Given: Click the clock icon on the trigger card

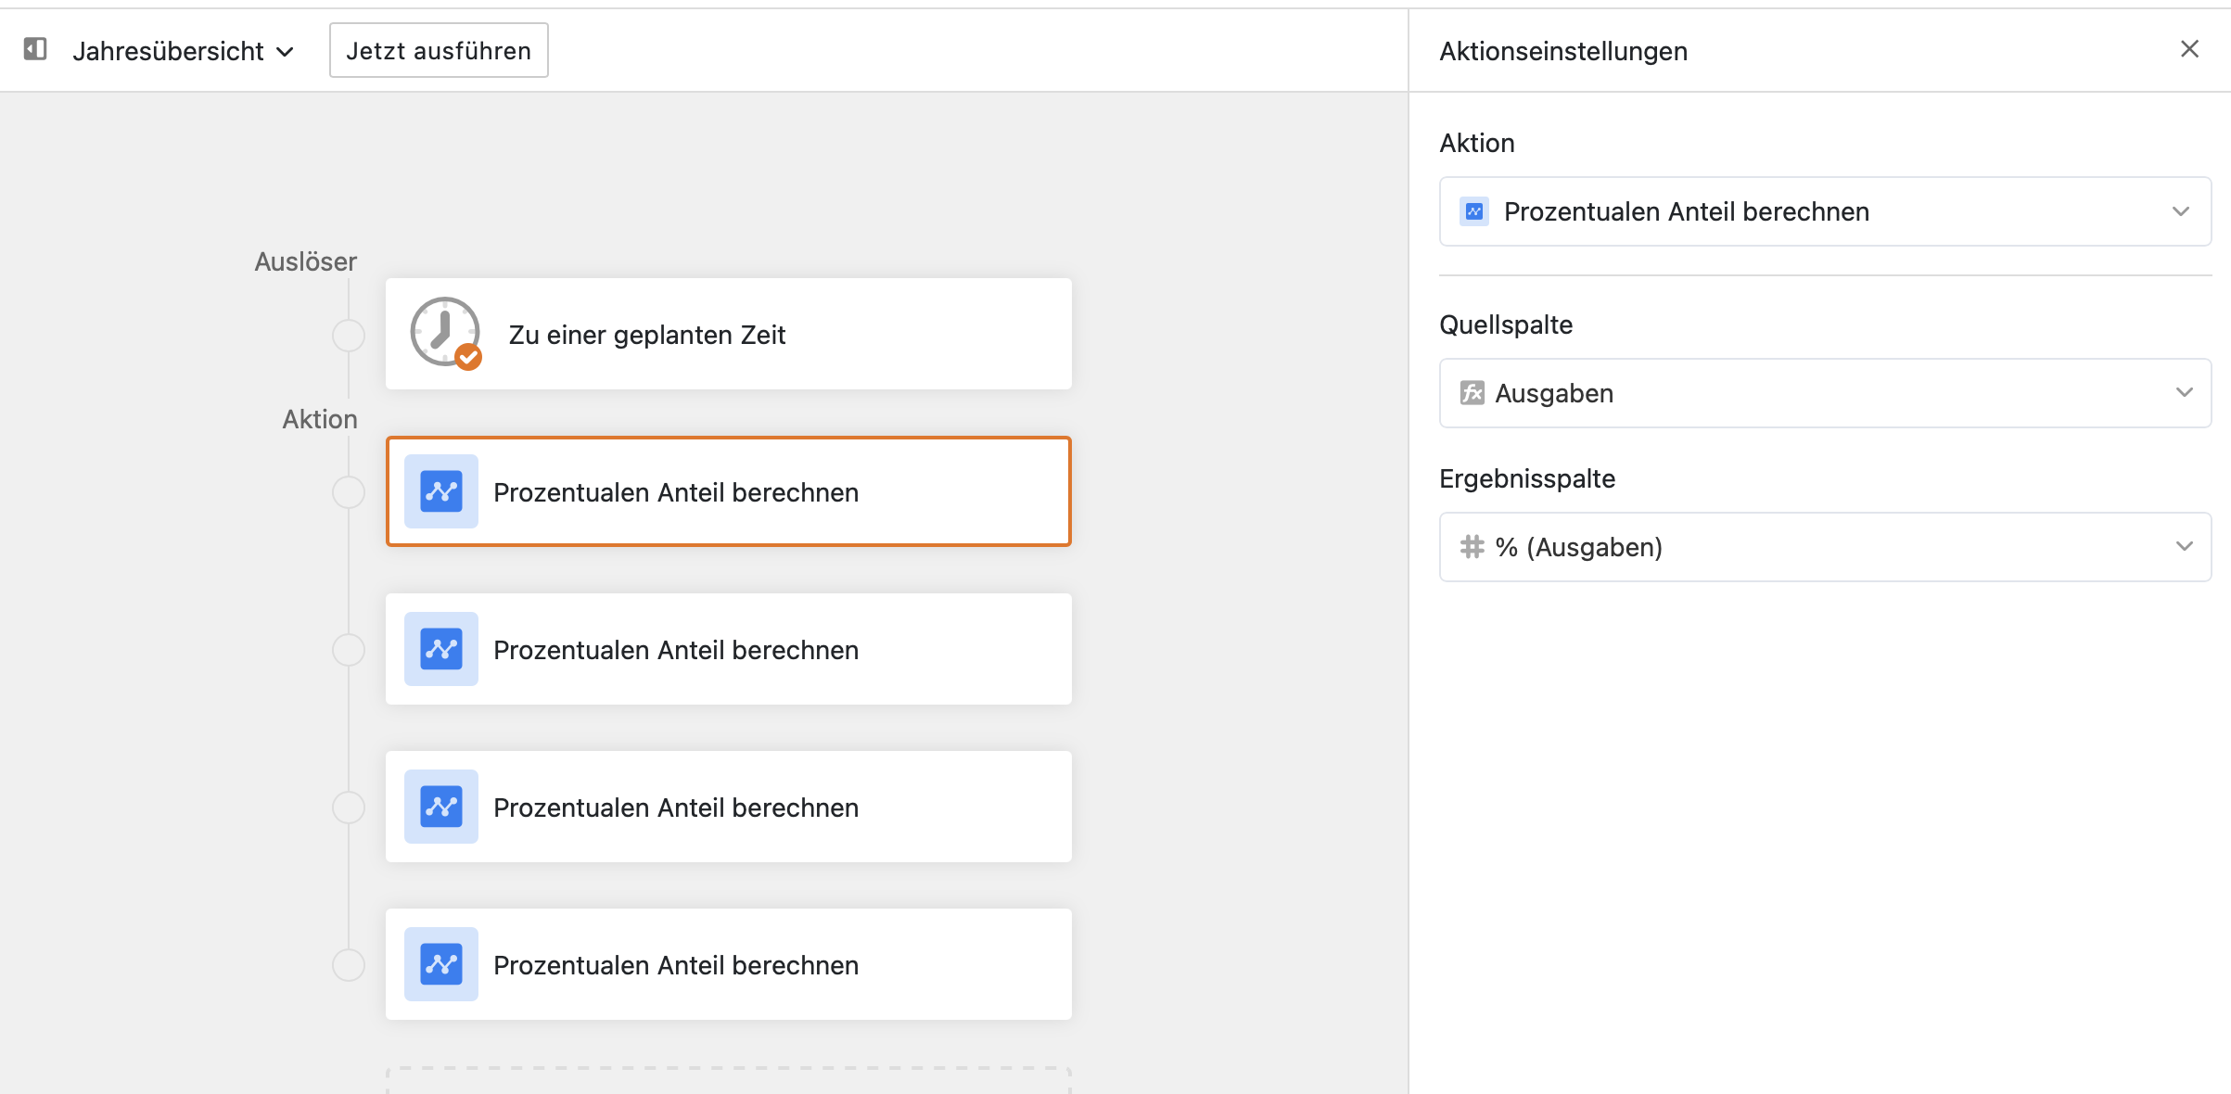Looking at the screenshot, I should pyautogui.click(x=445, y=333).
